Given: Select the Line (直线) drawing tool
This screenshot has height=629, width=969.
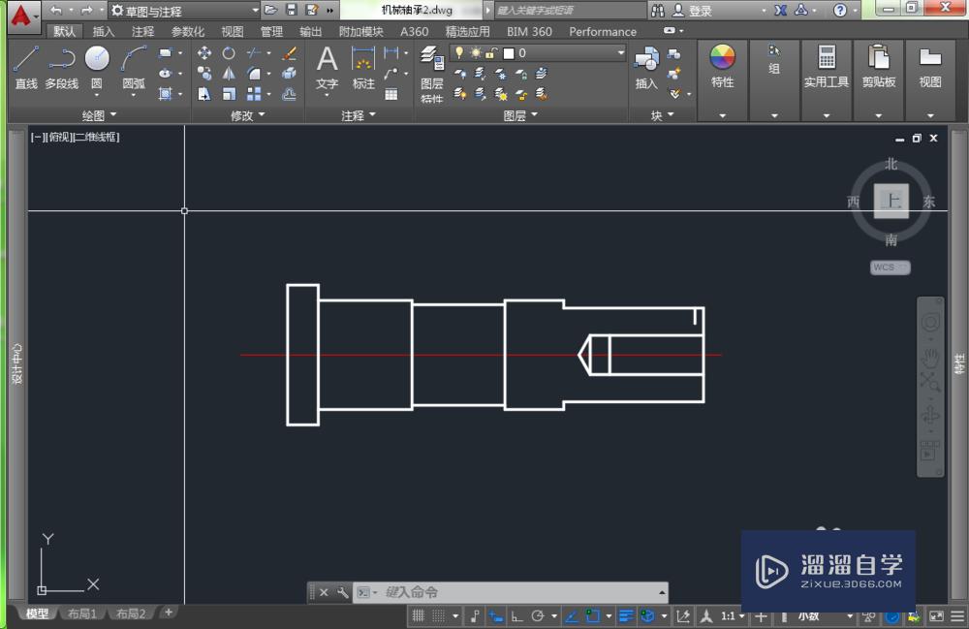Looking at the screenshot, I should pyautogui.click(x=26, y=66).
